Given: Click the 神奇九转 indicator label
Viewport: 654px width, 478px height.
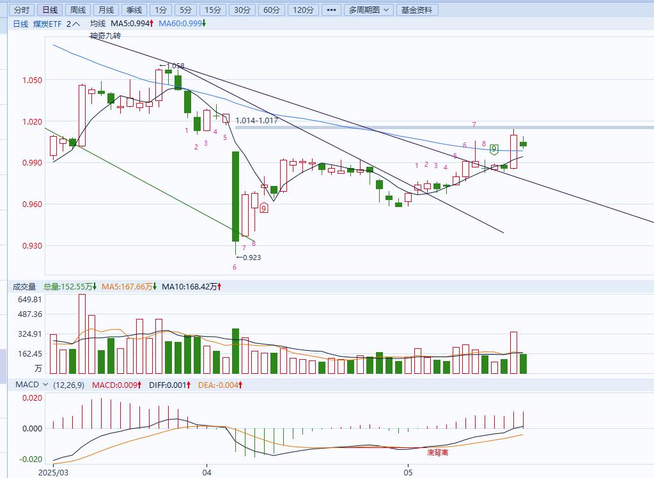Looking at the screenshot, I should point(105,36).
